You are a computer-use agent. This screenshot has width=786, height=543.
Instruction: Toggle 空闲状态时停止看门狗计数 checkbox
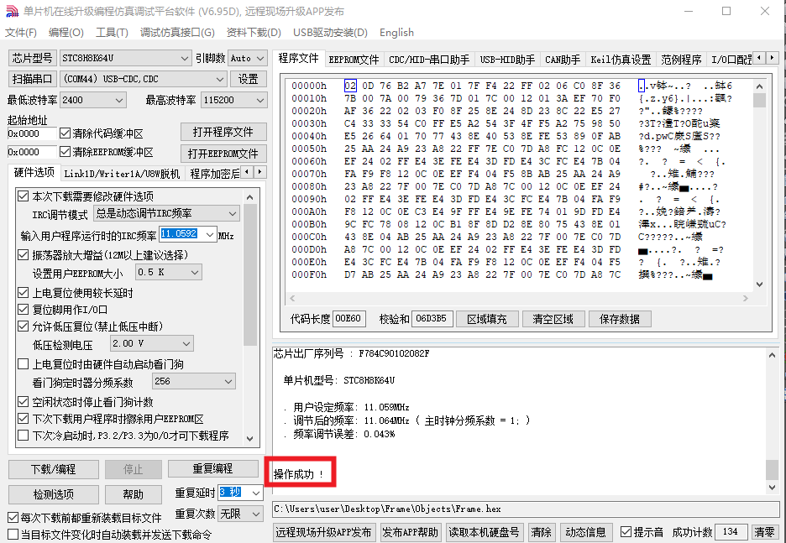[23, 402]
